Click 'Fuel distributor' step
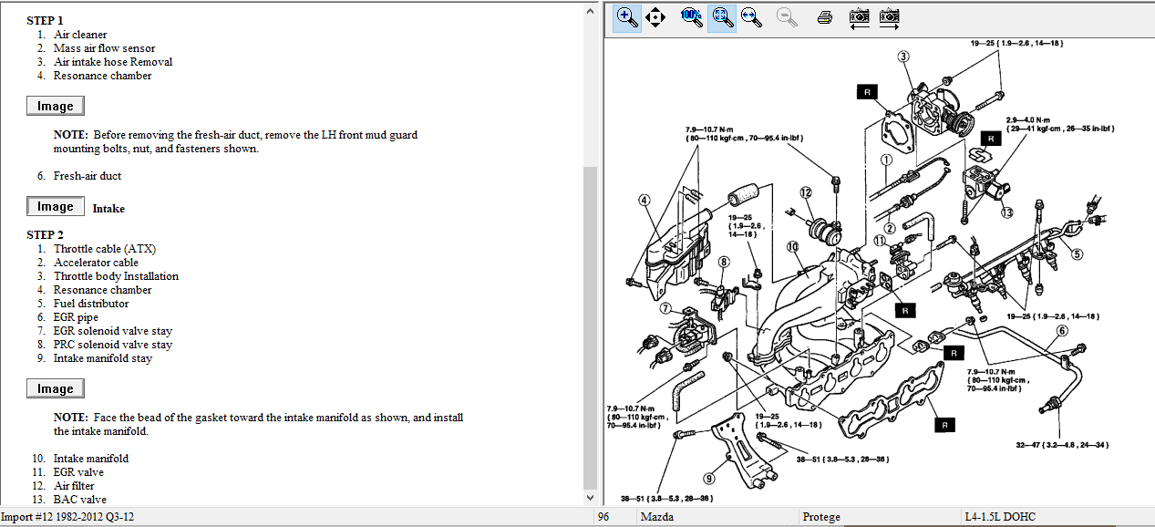This screenshot has height=527, width=1155. click(91, 304)
